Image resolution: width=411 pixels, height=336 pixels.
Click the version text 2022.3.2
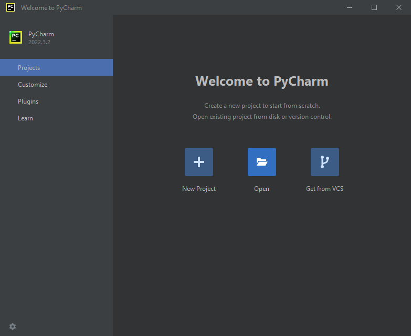[39, 42]
